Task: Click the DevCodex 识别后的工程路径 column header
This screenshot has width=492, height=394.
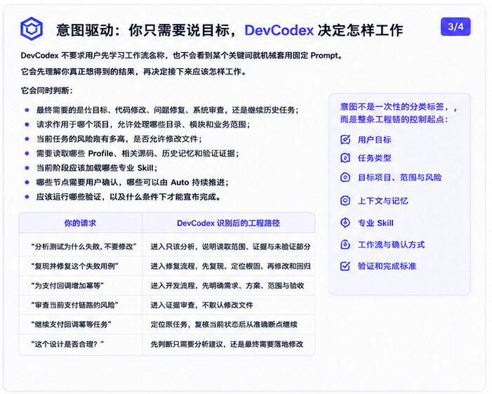Action: click(x=228, y=223)
